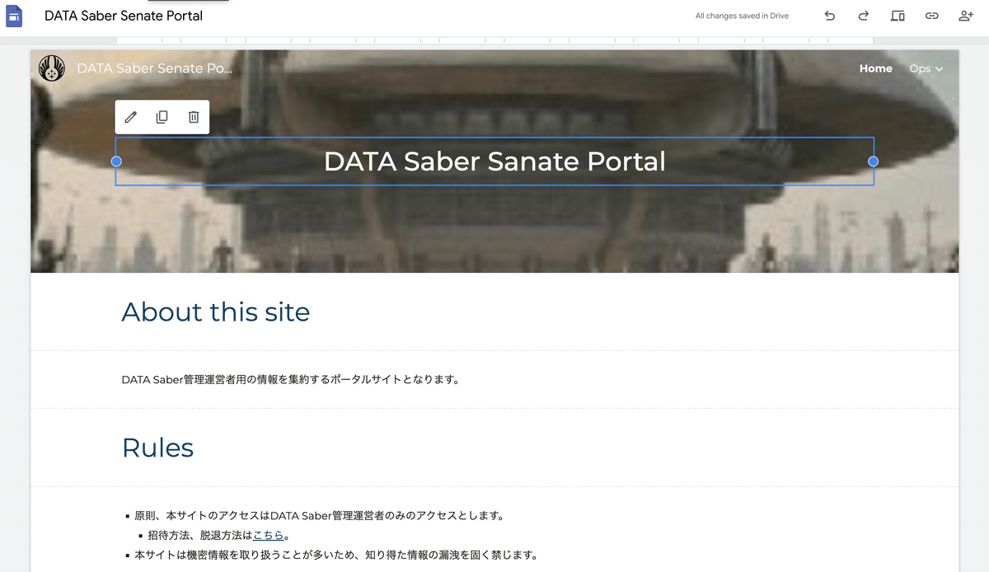Open the device preview icon
This screenshot has height=572, width=989.
pyautogui.click(x=897, y=16)
